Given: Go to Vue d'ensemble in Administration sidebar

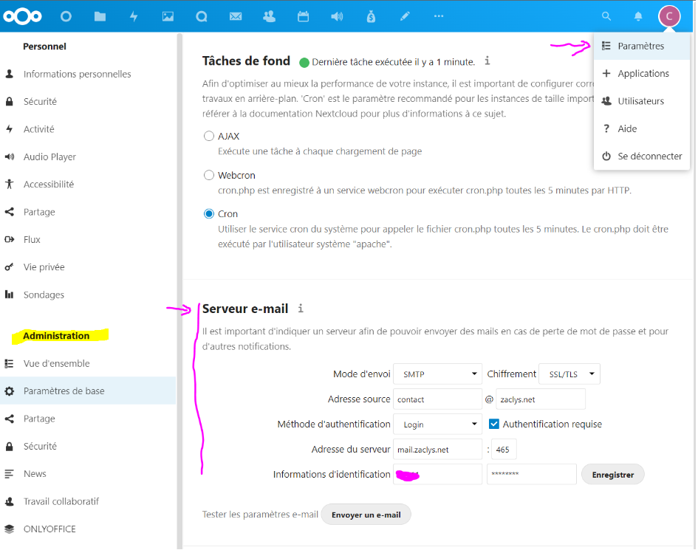Looking at the screenshot, I should click(x=56, y=363).
